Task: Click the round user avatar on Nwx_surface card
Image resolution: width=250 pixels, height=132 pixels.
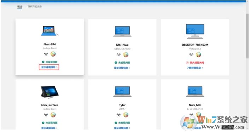Action: (x=53, y=115)
